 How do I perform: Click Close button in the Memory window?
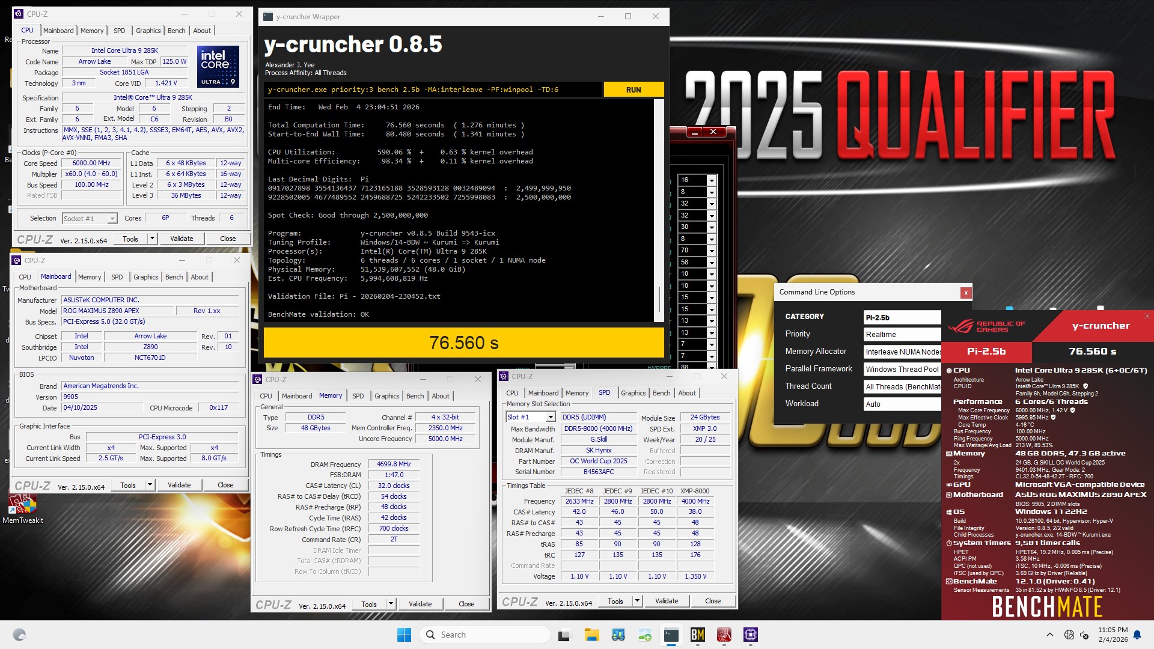coord(466,604)
